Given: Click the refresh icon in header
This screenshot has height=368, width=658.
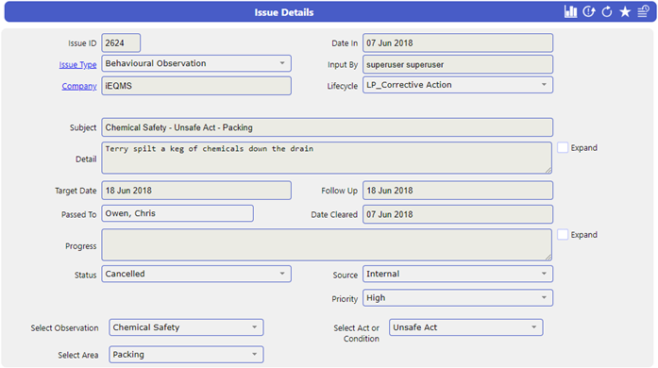Looking at the screenshot, I should [x=607, y=11].
